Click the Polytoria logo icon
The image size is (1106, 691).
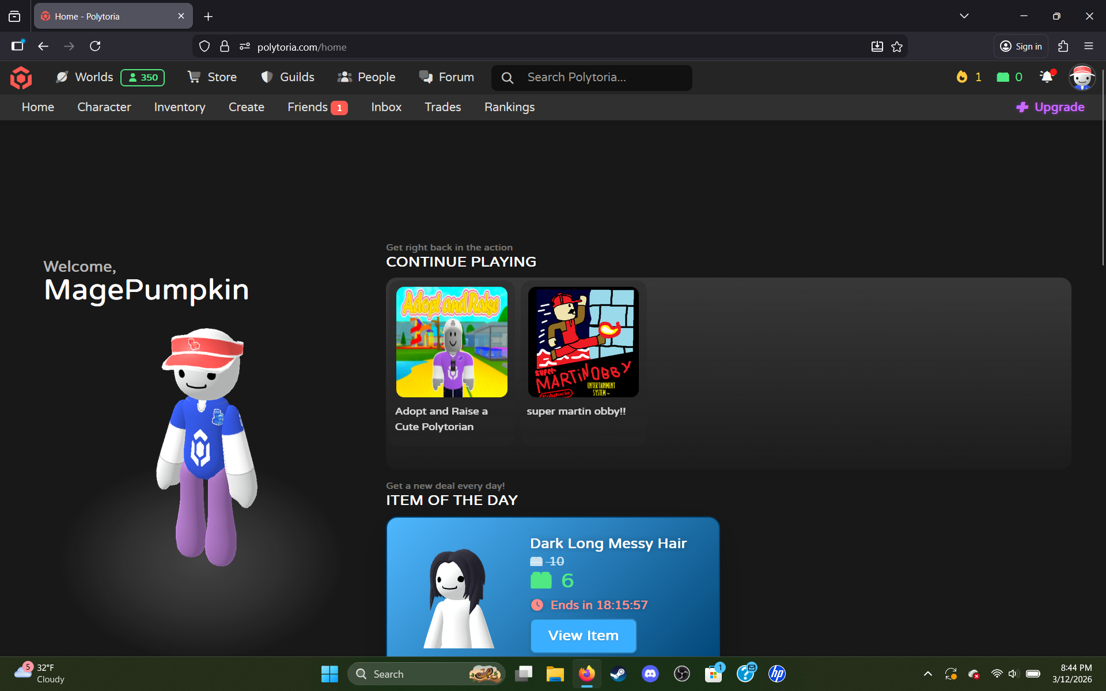21,78
